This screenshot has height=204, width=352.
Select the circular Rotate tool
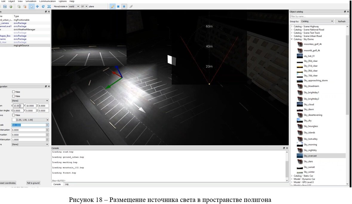43,7
